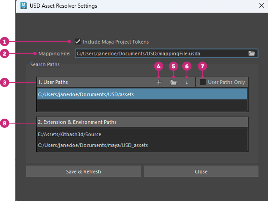This screenshot has width=268, height=201.
Task: Click the move down arrow icon
Action: [x=187, y=82]
